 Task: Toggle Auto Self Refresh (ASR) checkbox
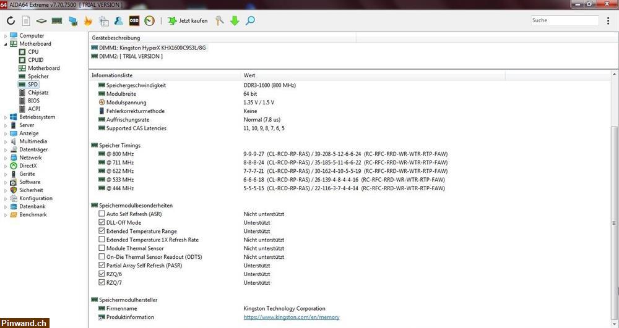coord(102,214)
